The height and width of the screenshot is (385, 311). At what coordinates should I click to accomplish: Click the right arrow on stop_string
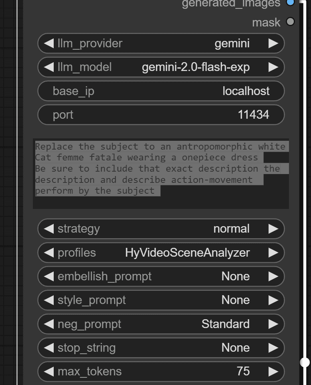tap(274, 348)
